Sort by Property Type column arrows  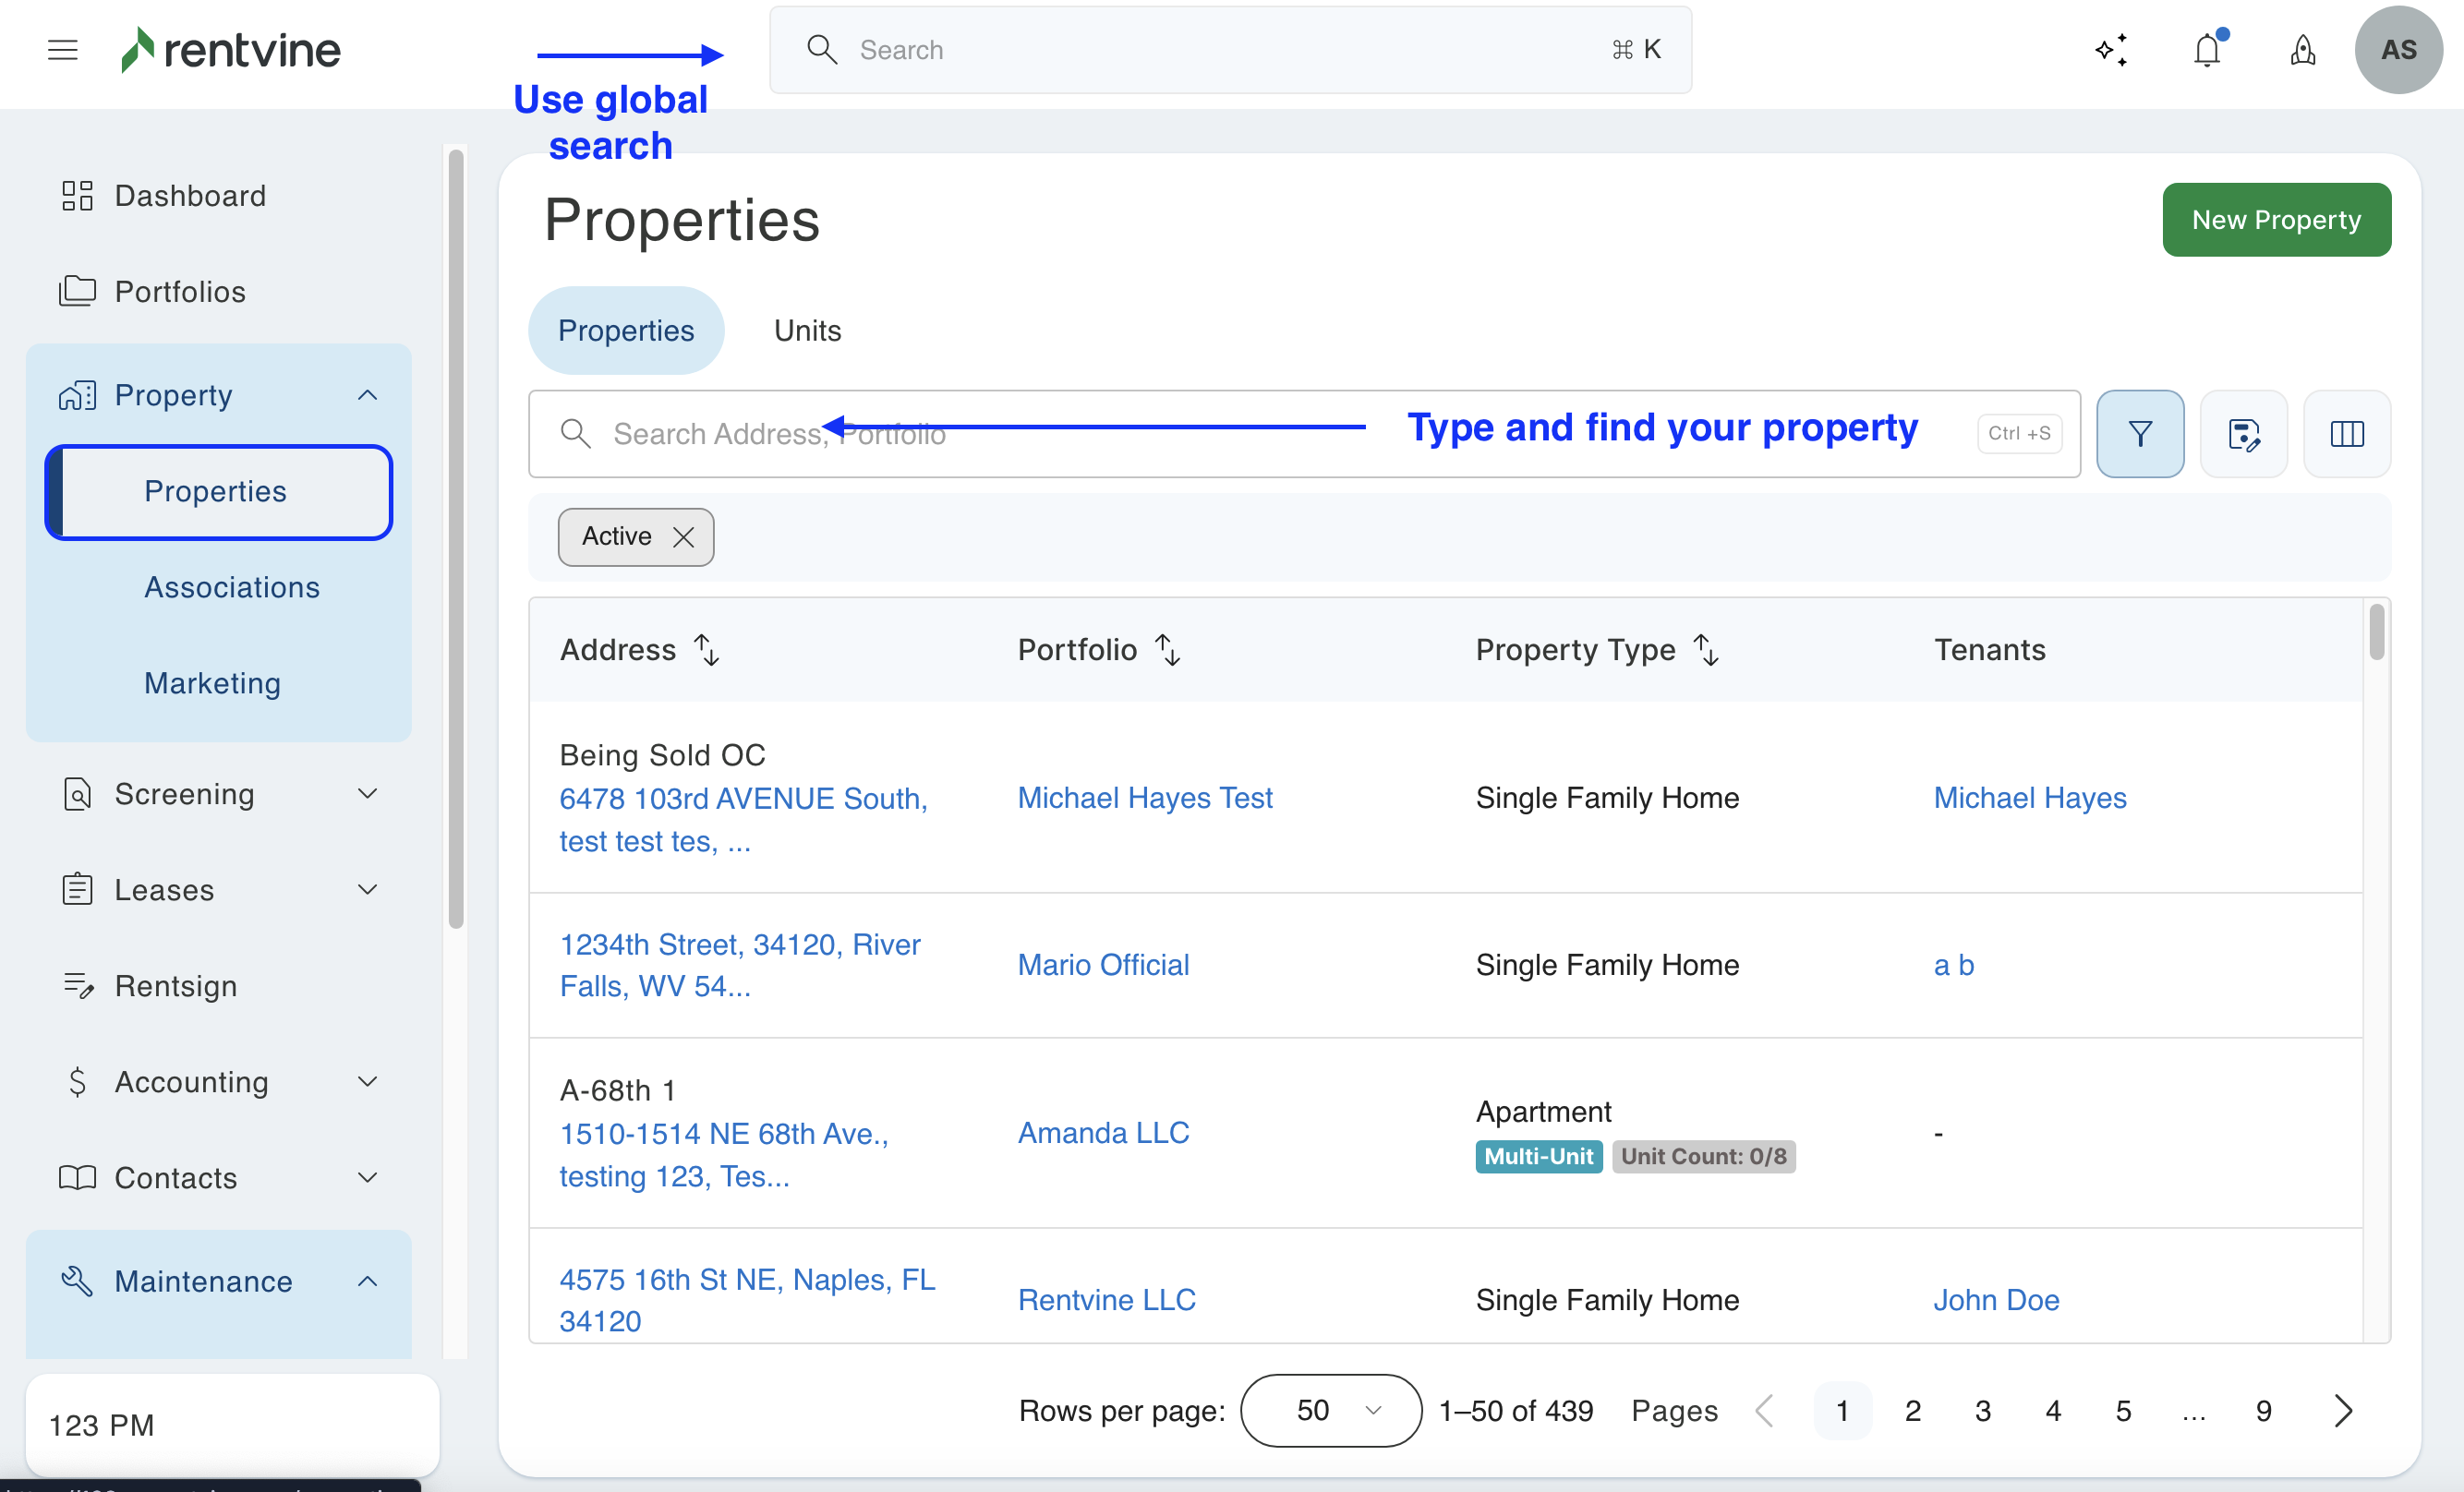pos(1706,650)
